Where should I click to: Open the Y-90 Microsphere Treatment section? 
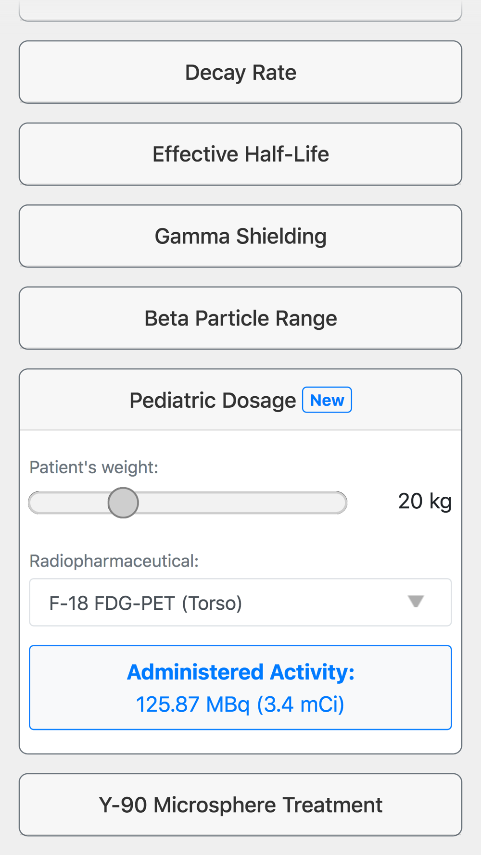click(240, 805)
